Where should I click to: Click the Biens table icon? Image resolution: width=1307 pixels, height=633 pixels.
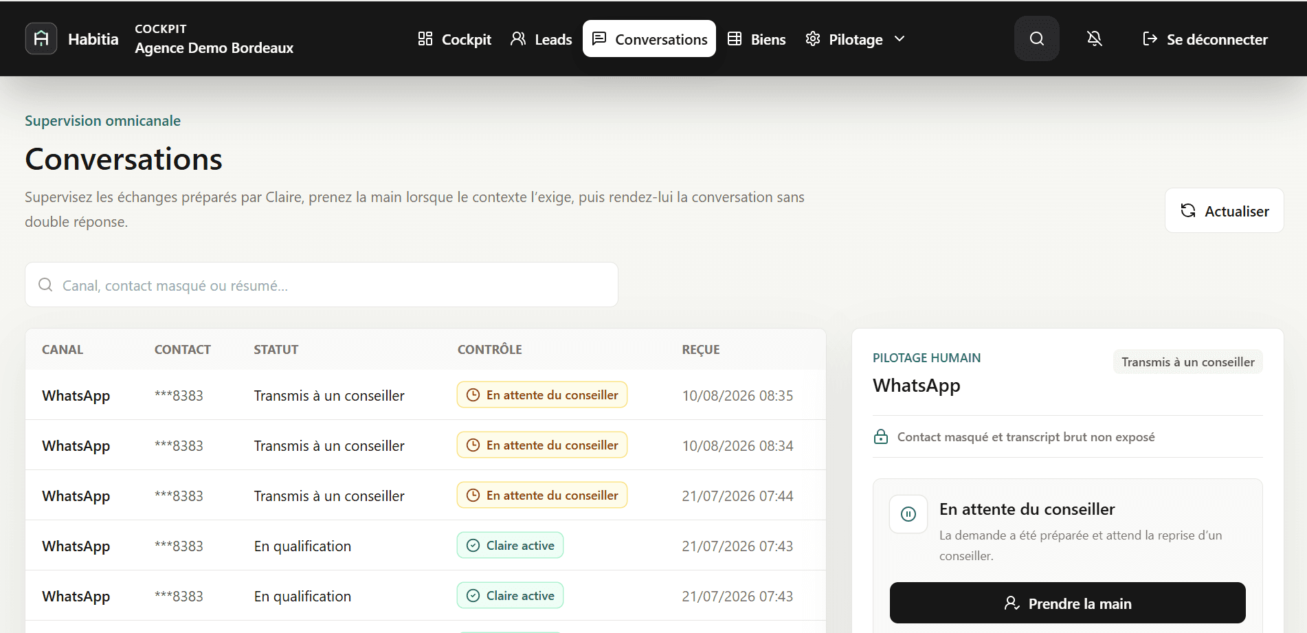tap(735, 38)
